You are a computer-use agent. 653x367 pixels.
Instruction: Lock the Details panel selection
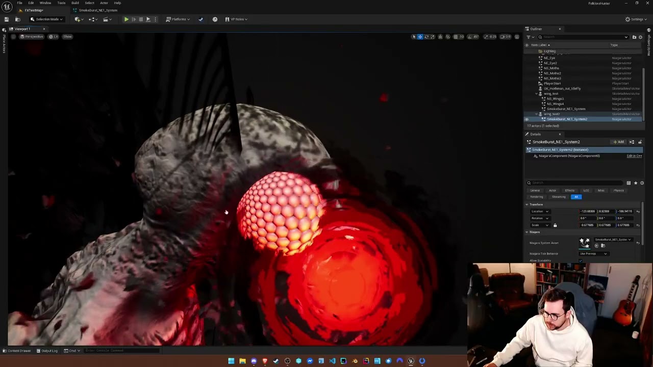tap(640, 142)
